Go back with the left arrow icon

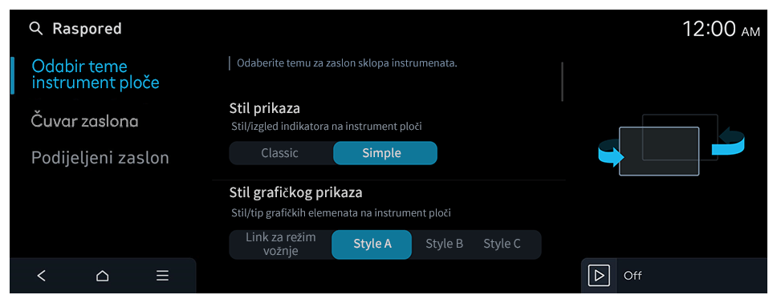42,276
